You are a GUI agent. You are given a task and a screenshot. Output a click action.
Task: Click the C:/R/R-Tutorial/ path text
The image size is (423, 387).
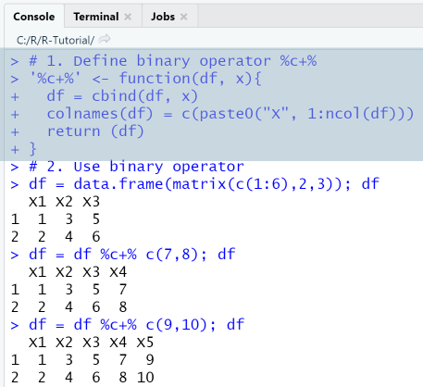point(56,40)
